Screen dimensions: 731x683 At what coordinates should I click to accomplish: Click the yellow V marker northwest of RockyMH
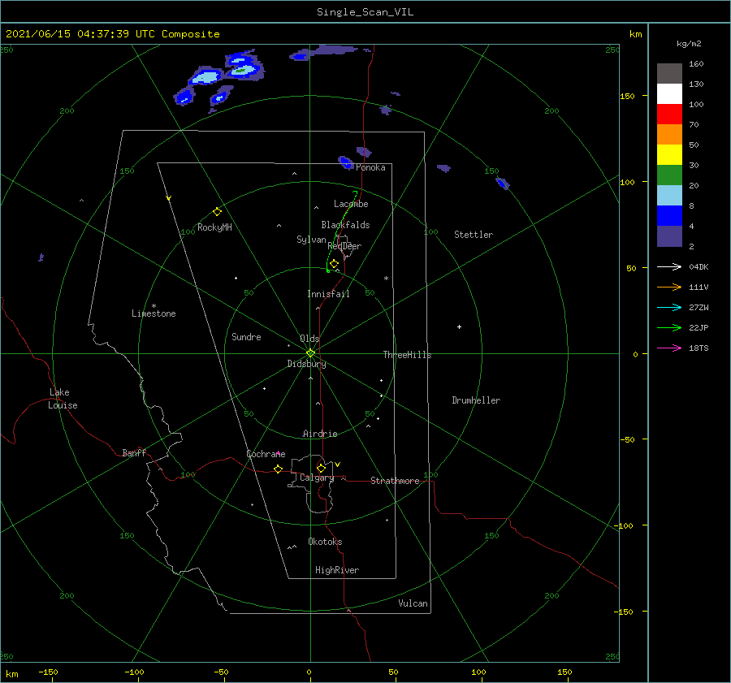click(x=169, y=198)
